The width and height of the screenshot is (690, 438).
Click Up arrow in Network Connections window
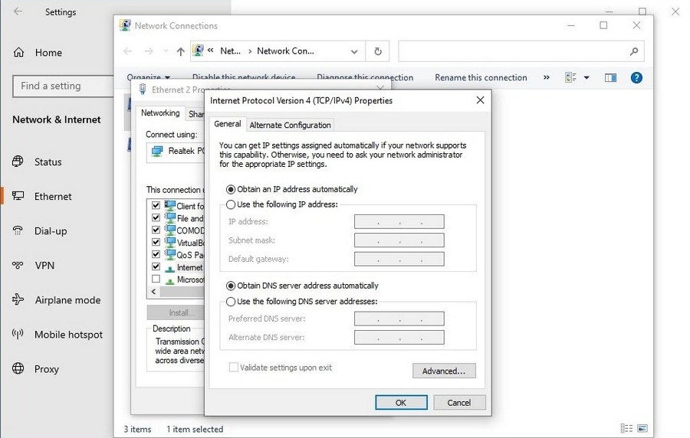pyautogui.click(x=180, y=51)
